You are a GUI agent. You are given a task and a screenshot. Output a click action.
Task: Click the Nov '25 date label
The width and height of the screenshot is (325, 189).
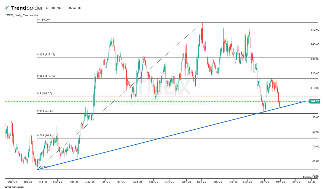(187, 182)
